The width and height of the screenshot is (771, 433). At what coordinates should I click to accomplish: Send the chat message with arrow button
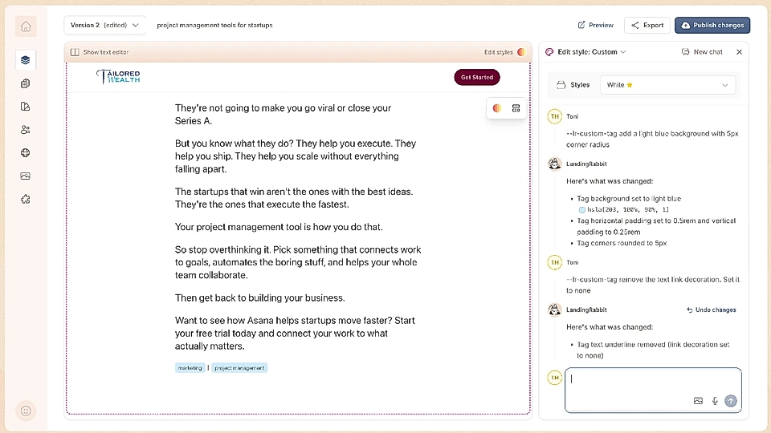pyautogui.click(x=731, y=401)
